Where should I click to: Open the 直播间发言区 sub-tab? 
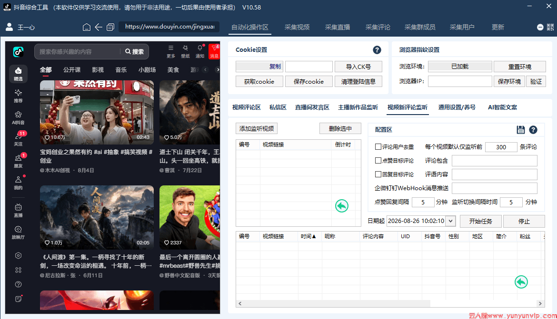312,107
